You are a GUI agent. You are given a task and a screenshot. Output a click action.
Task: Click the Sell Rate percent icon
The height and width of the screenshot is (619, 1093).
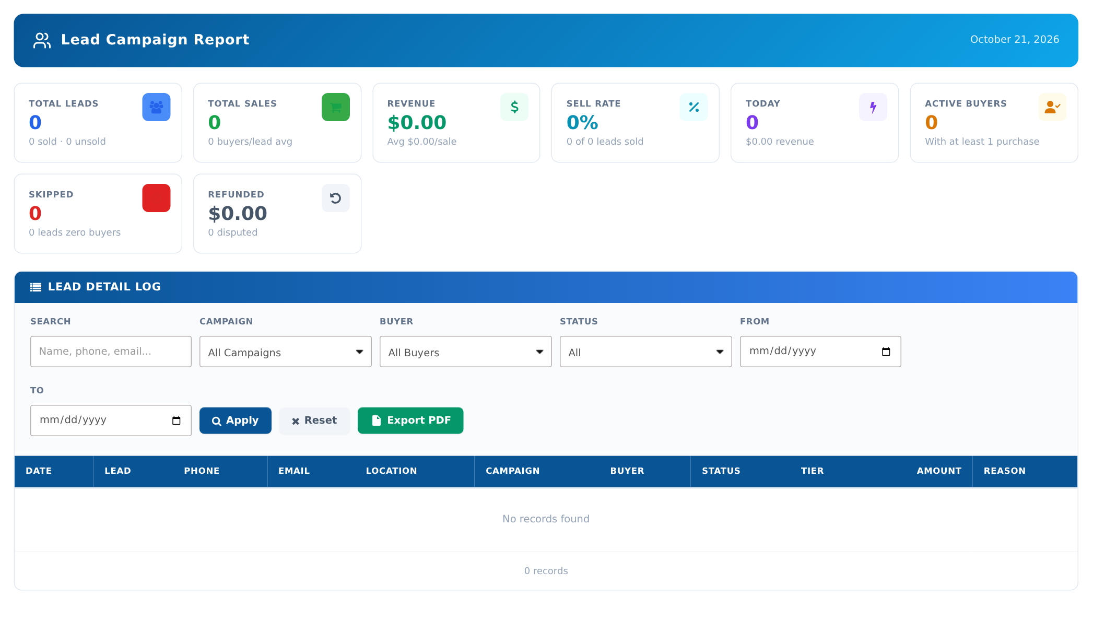point(694,107)
